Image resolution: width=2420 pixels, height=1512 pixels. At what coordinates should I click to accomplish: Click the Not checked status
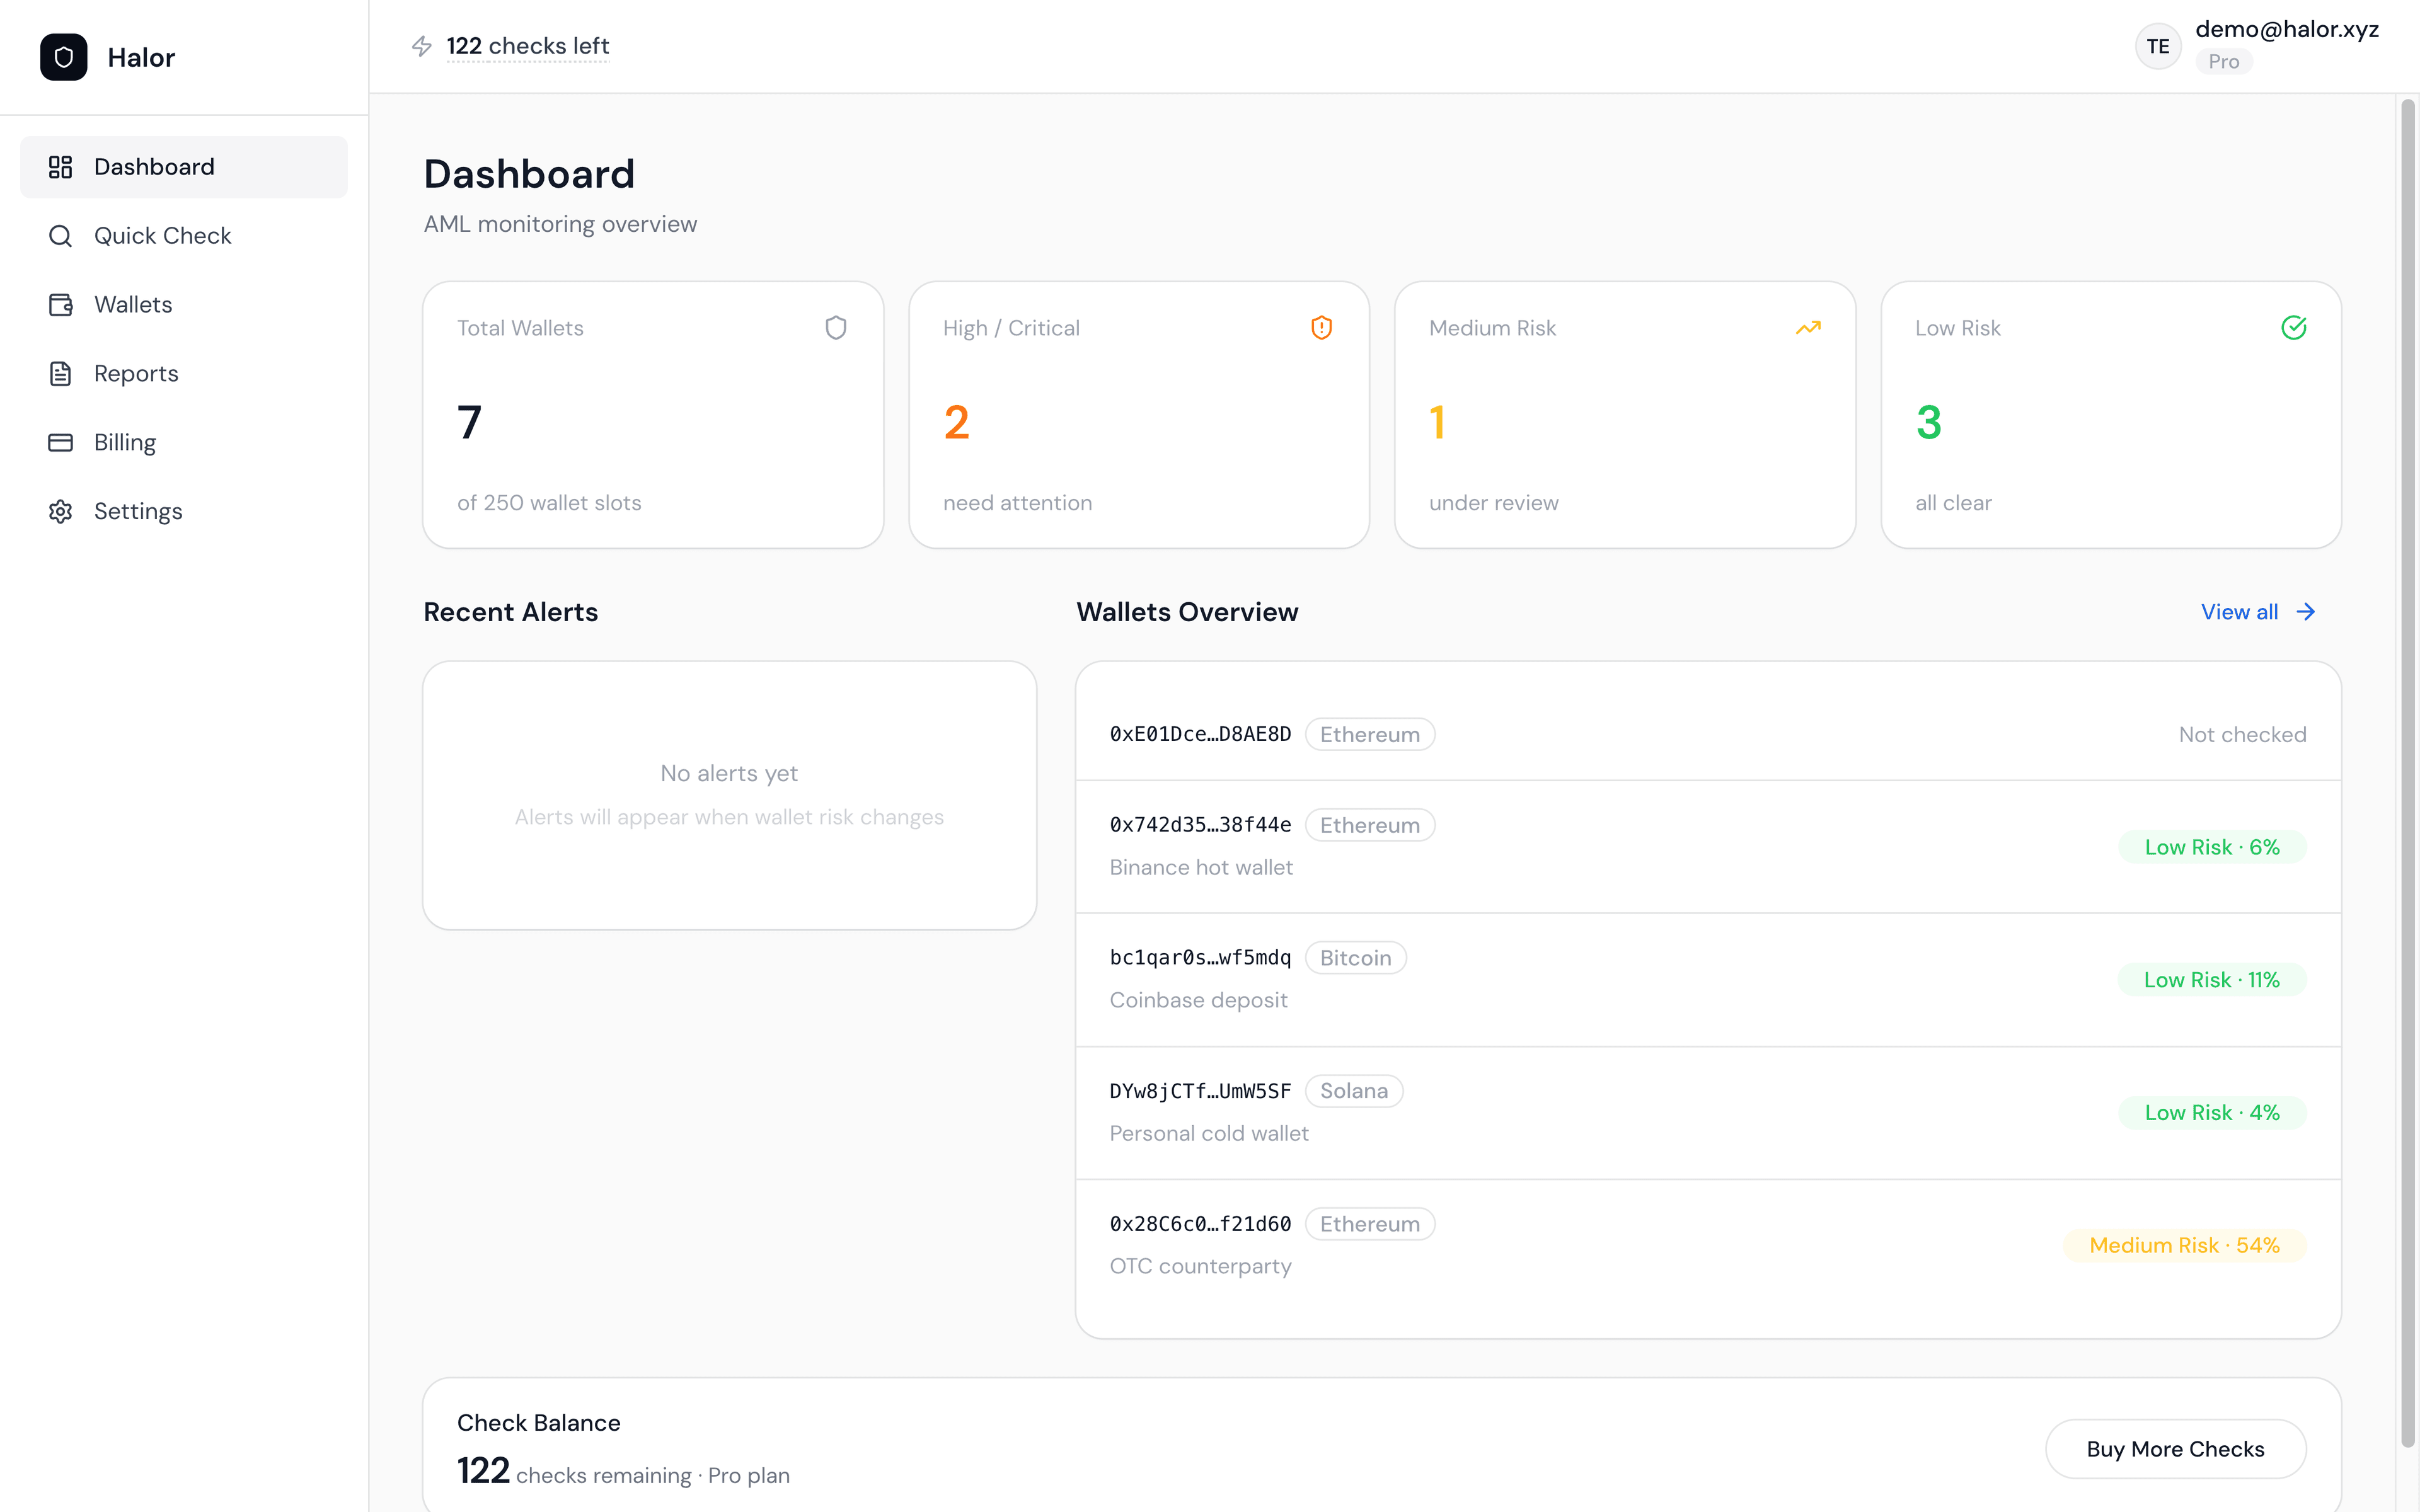point(2242,735)
